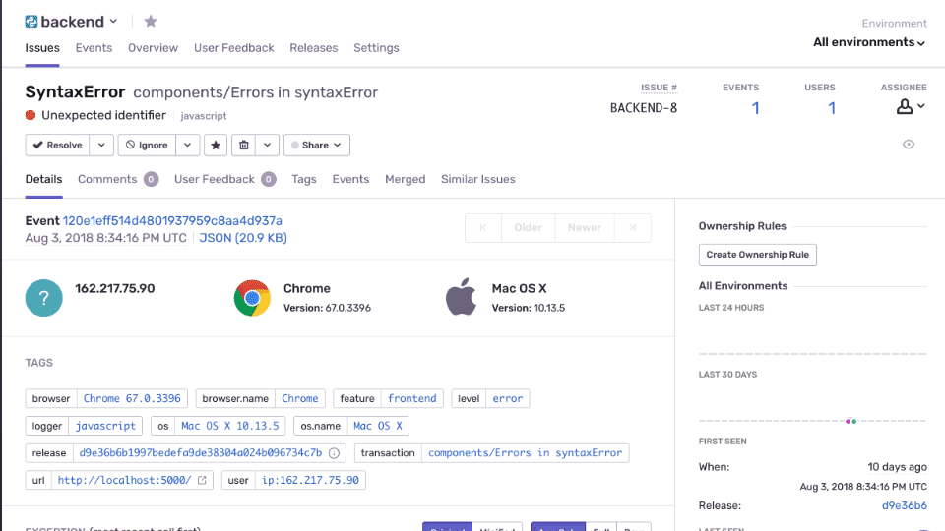Open the Merged tab
The height and width of the screenshot is (531, 945).
tap(405, 179)
